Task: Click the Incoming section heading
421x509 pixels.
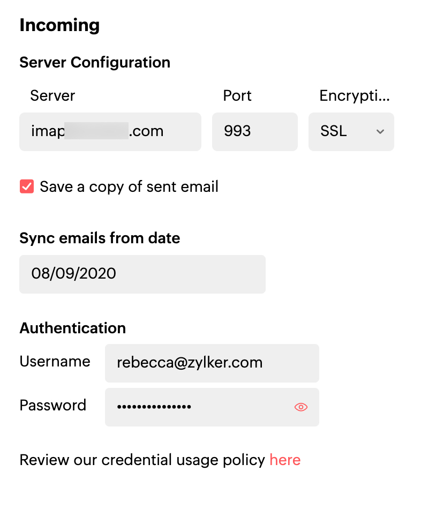Action: tap(59, 25)
